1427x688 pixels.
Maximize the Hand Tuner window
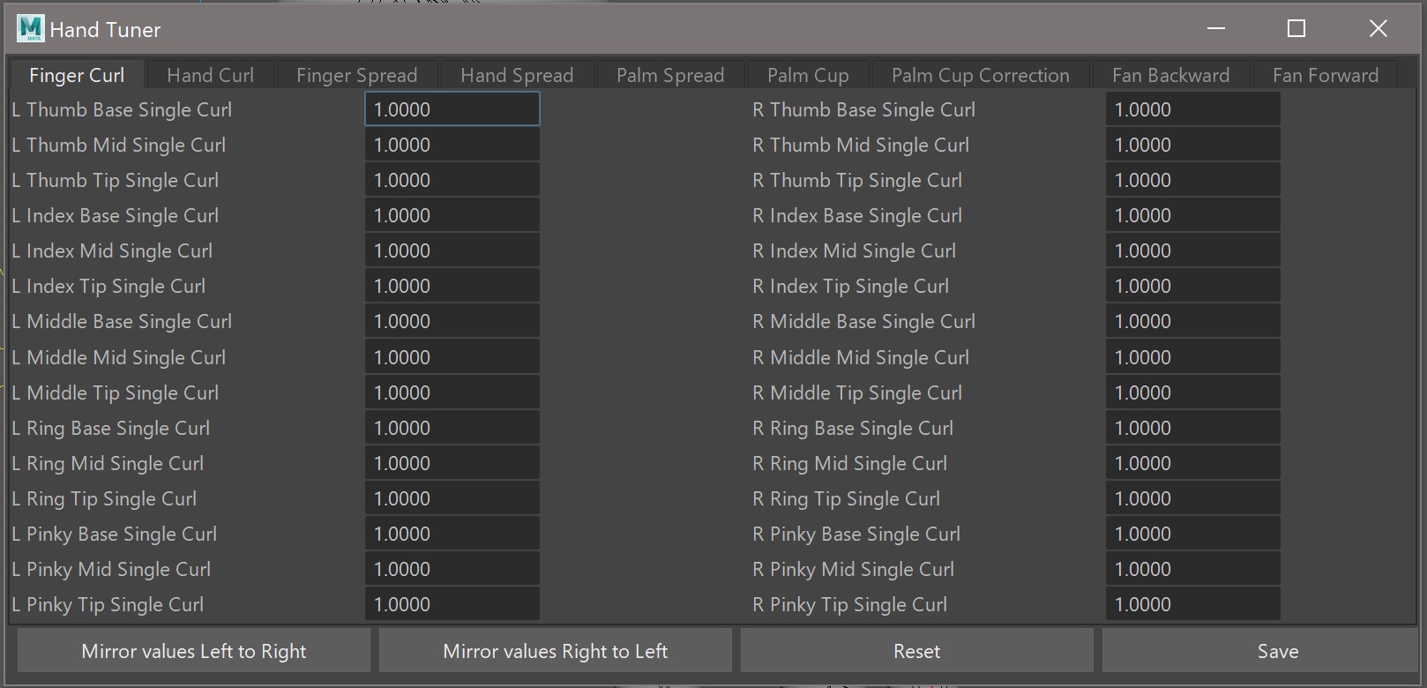click(x=1296, y=28)
